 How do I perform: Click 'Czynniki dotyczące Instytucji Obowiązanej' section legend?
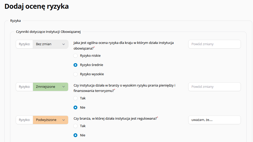point(48,32)
